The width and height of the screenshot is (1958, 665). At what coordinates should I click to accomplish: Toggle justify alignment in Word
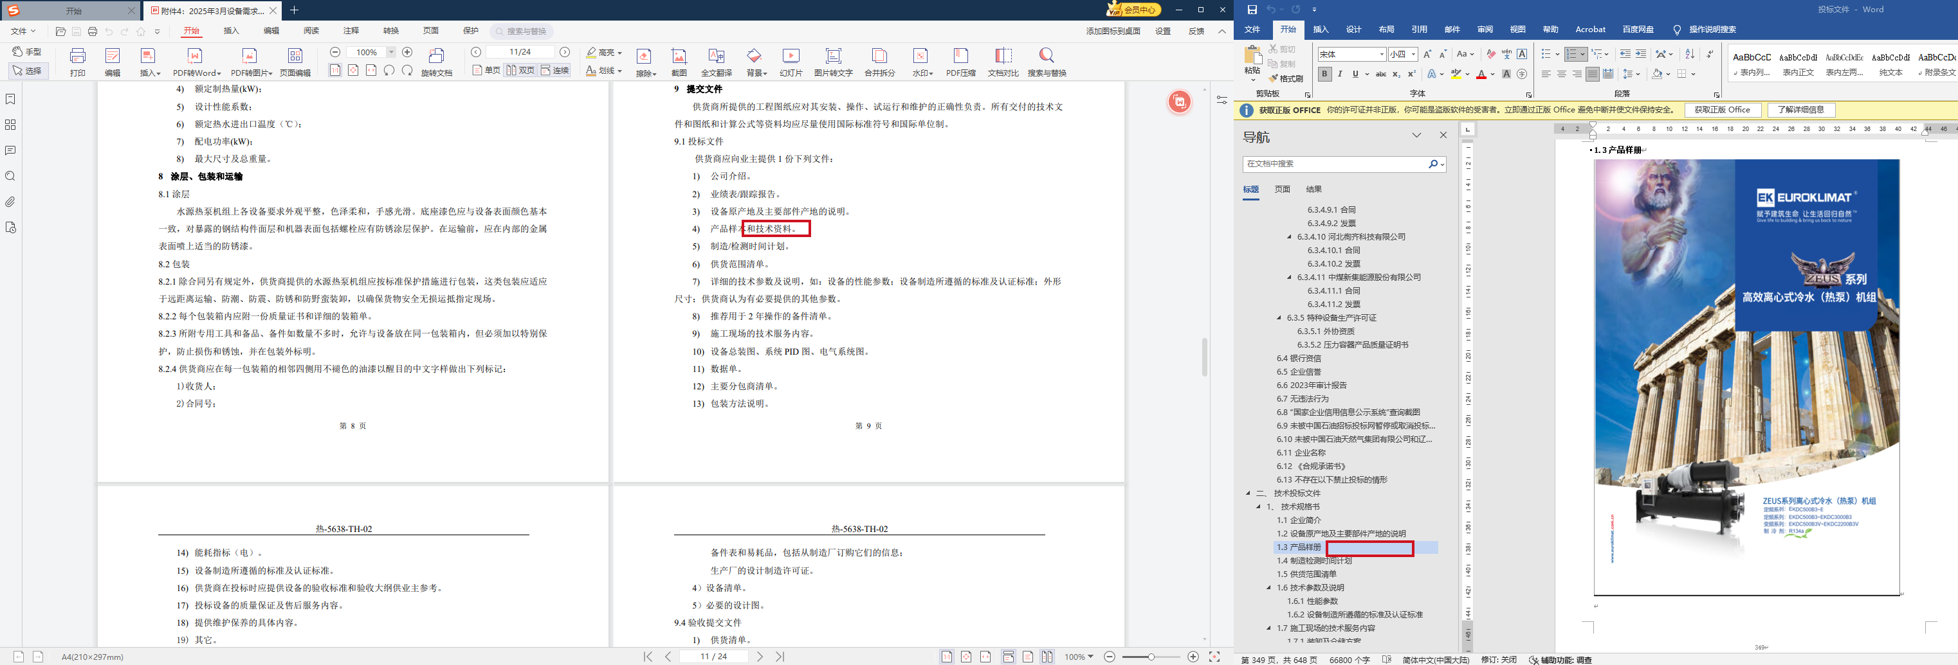(x=1593, y=75)
